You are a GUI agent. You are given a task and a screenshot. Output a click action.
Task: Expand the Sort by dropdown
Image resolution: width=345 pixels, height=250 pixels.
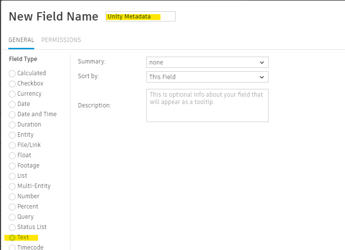click(x=207, y=77)
